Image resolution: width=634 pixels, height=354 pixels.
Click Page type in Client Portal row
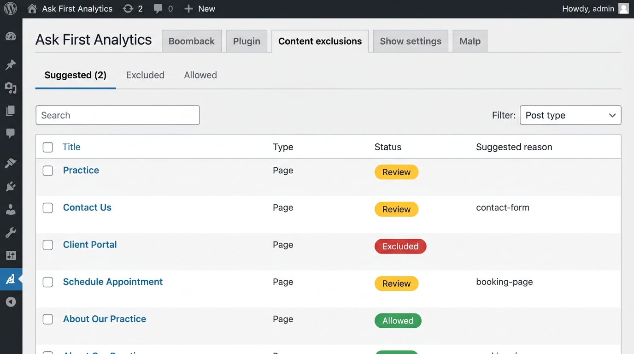click(283, 245)
